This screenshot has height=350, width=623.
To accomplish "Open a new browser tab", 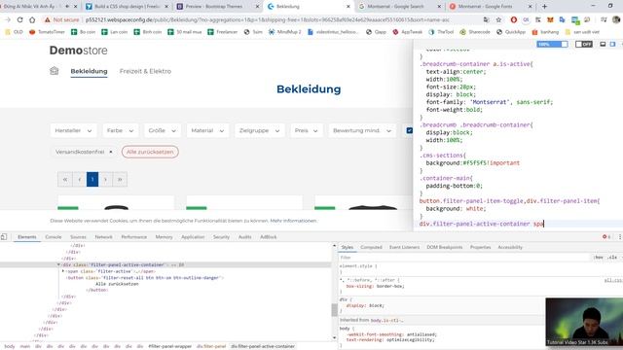I will 544,7.
